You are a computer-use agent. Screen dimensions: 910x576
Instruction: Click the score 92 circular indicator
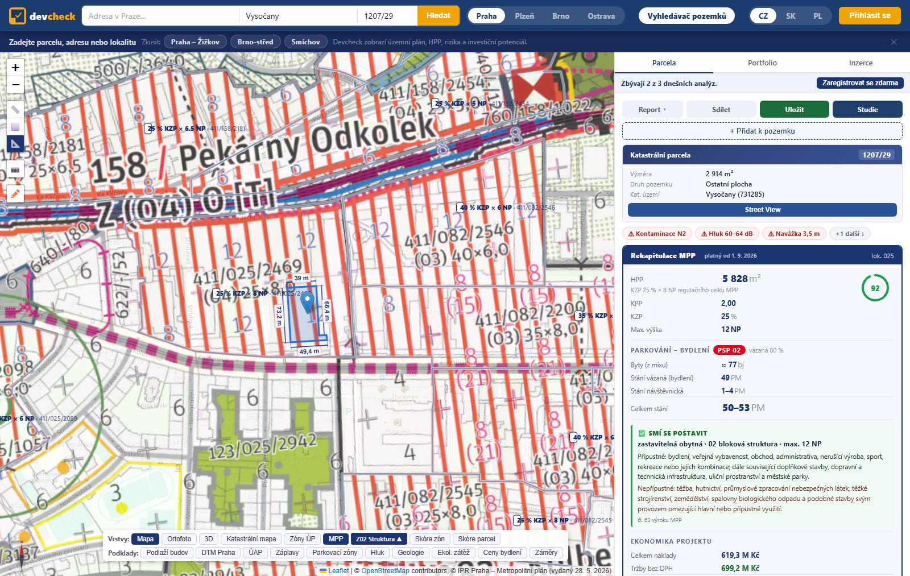(875, 288)
